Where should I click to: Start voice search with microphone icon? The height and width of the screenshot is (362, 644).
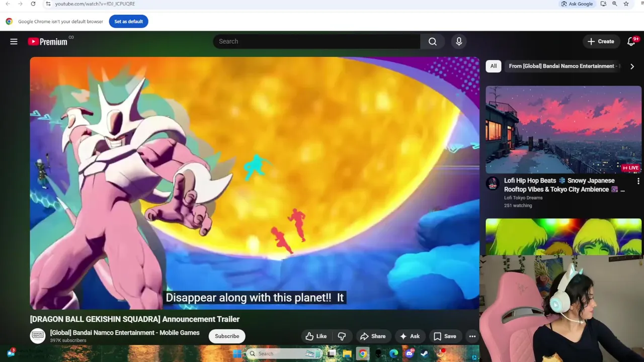point(459,42)
